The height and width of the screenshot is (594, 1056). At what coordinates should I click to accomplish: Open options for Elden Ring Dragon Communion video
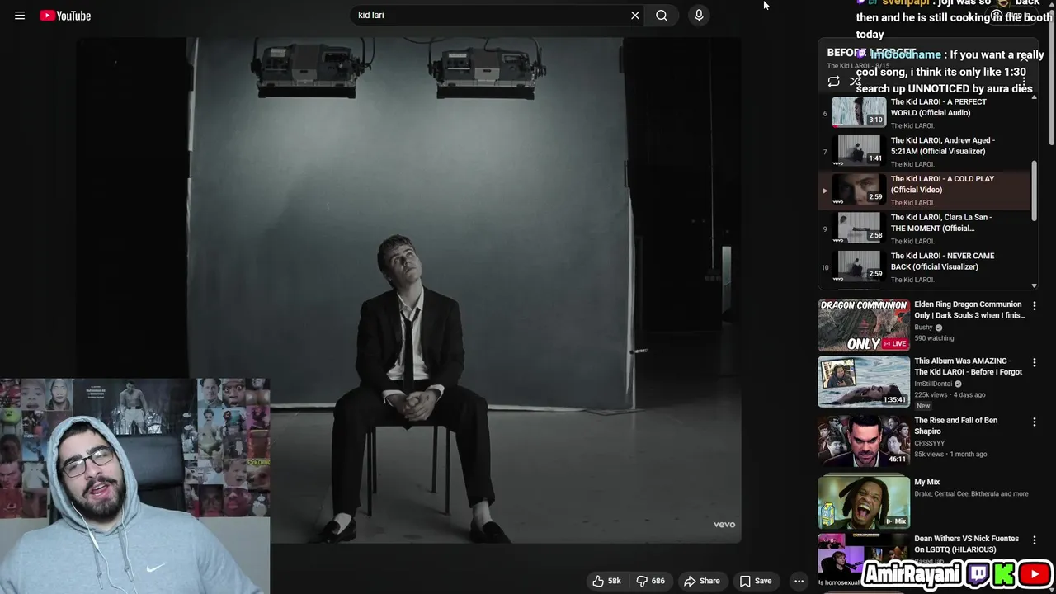click(x=1034, y=306)
